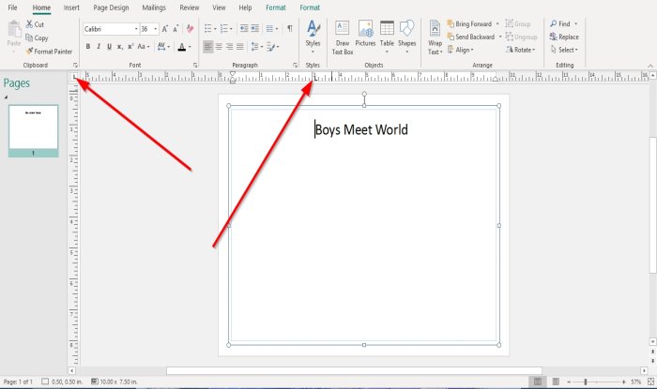
Task: Click the Draw Text Box tool
Action: (x=343, y=35)
